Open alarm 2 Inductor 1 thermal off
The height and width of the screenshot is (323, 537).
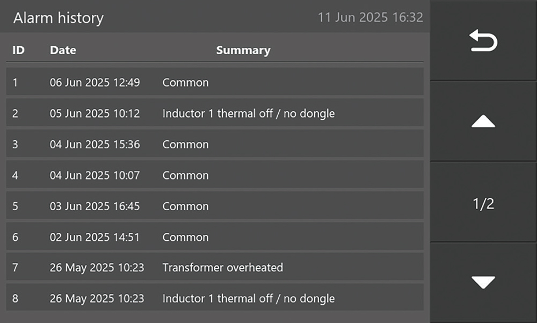pyautogui.click(x=215, y=114)
